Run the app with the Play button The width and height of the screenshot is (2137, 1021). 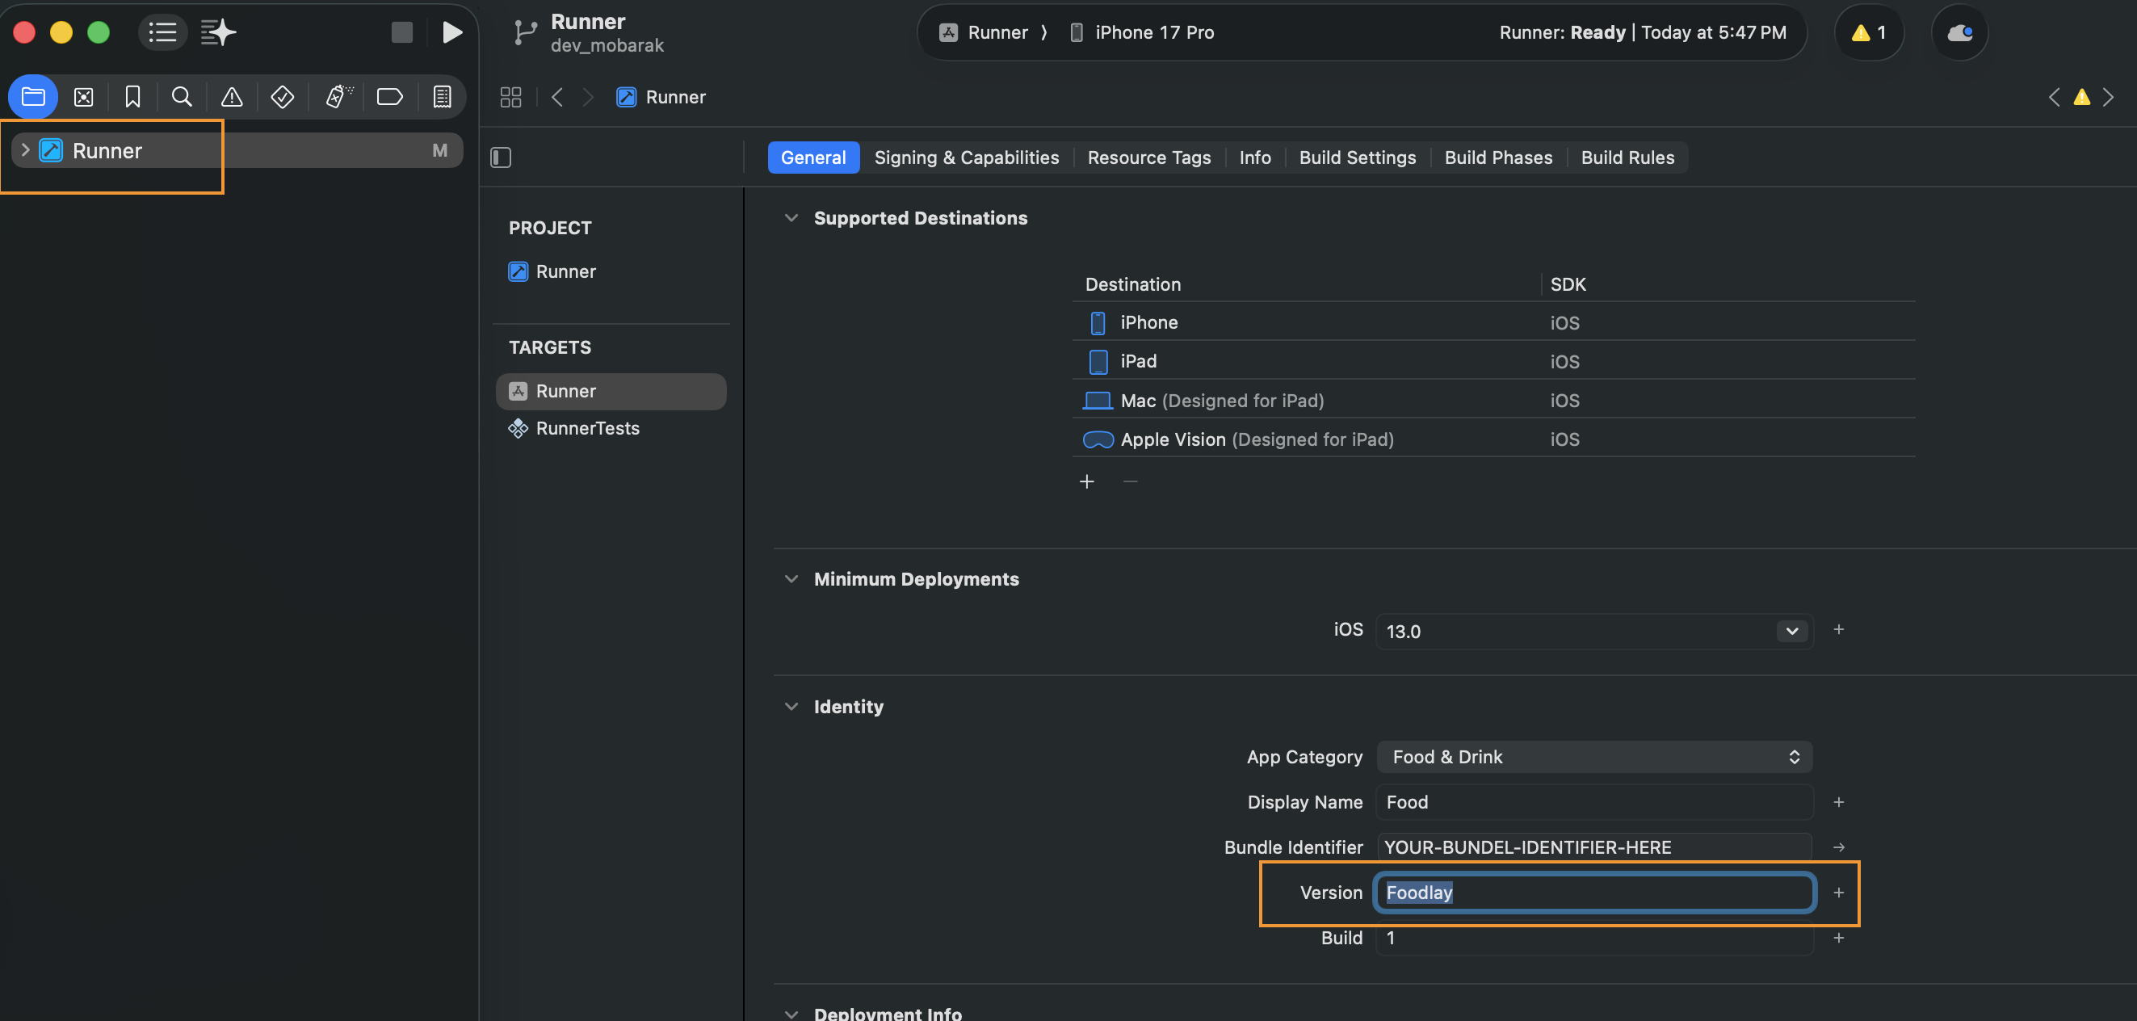pyautogui.click(x=451, y=32)
